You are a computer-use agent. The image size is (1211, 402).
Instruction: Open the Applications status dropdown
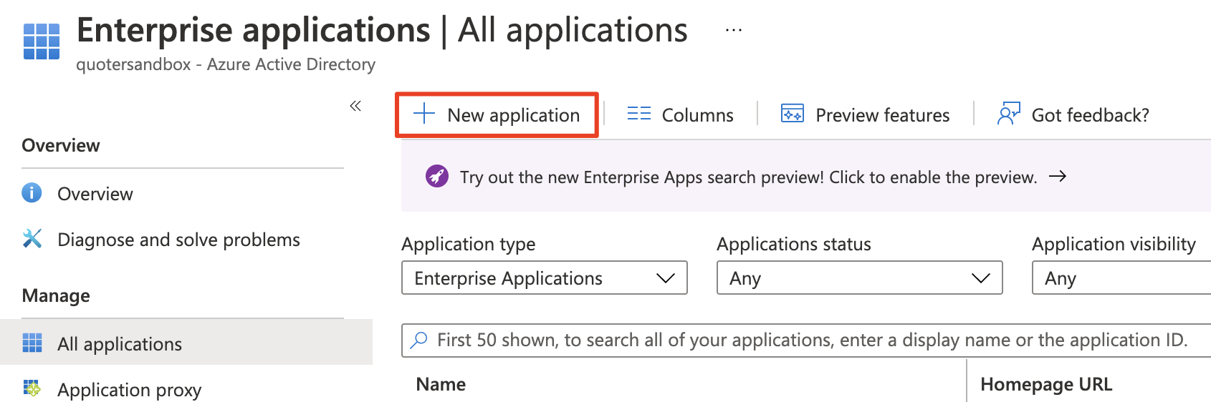click(x=860, y=278)
